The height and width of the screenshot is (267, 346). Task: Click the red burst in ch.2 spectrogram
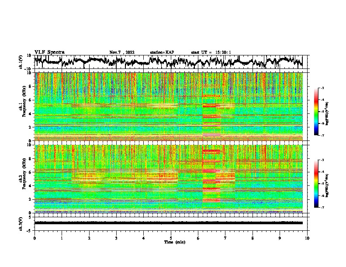[x=211, y=176]
